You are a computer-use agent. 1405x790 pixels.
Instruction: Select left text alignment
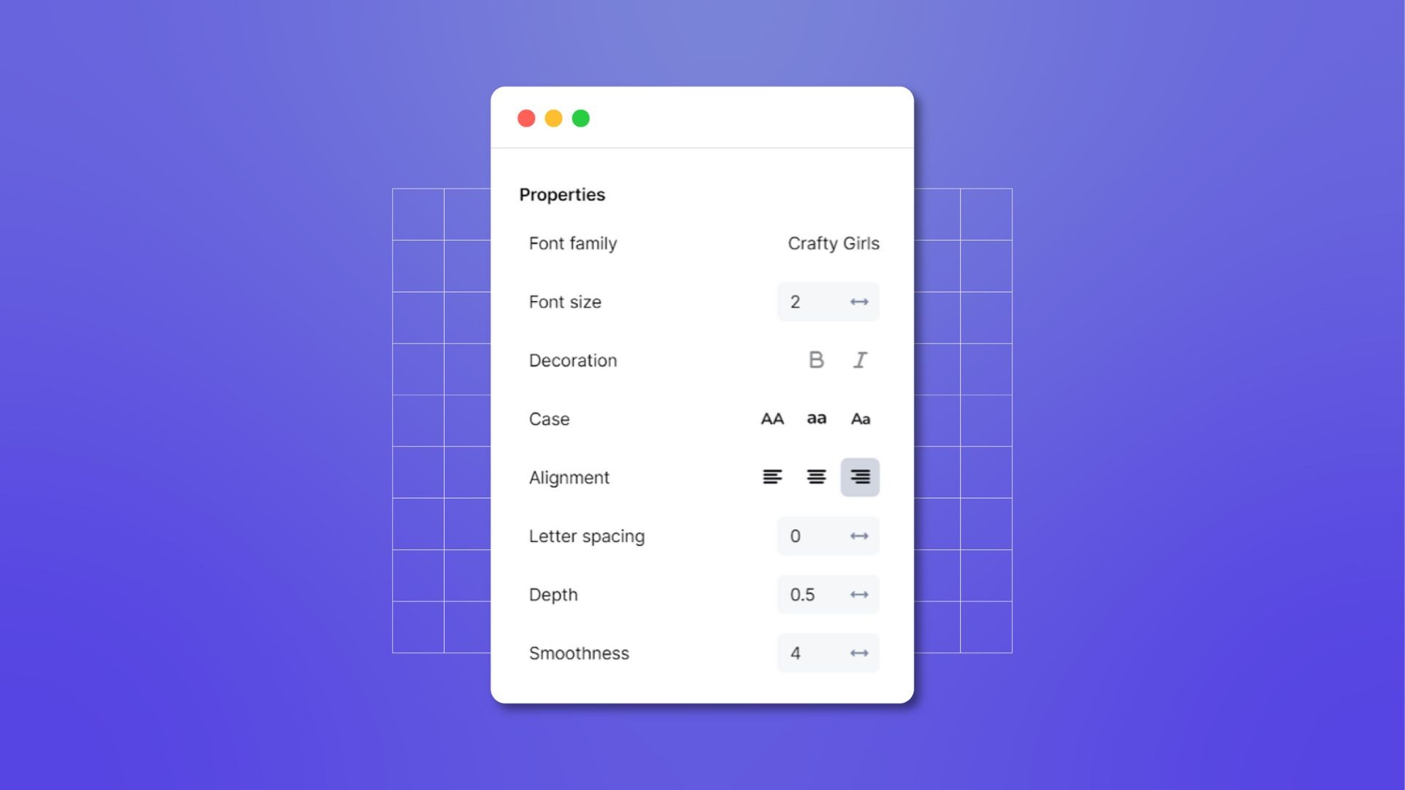coord(771,476)
